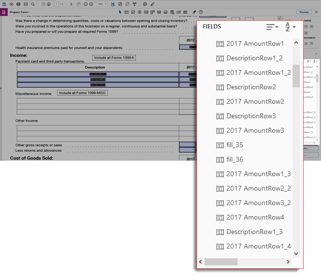The width and height of the screenshot is (321, 276).
Task: Select 2017 AmountRow1 in Fields list
Action: click(x=250, y=43)
